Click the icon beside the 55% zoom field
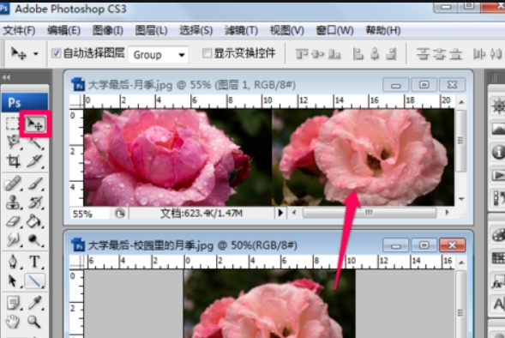 tap(120, 214)
